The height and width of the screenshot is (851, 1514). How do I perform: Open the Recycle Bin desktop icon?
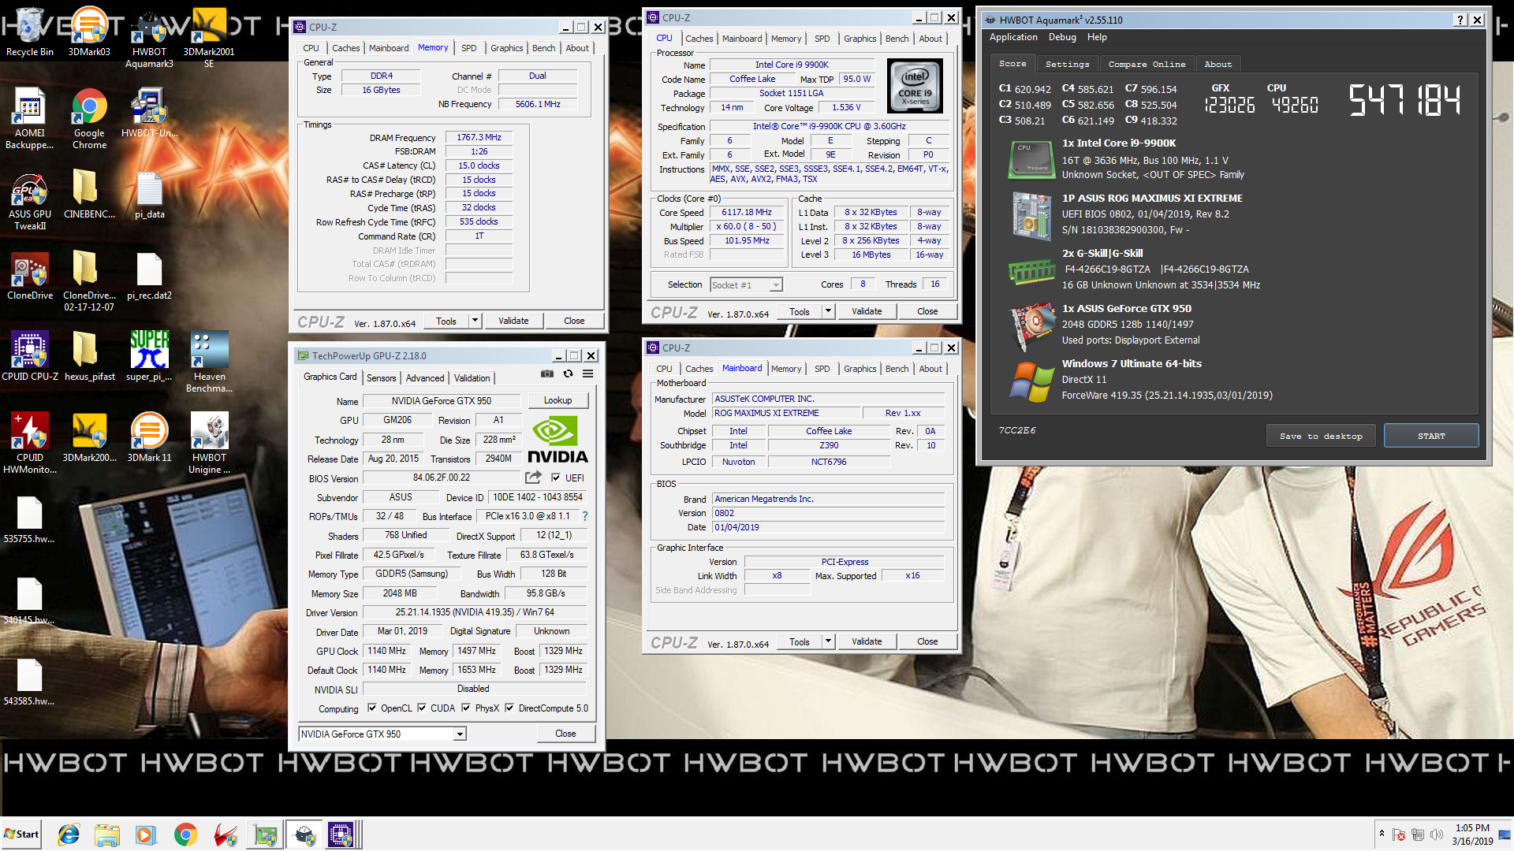click(x=29, y=32)
